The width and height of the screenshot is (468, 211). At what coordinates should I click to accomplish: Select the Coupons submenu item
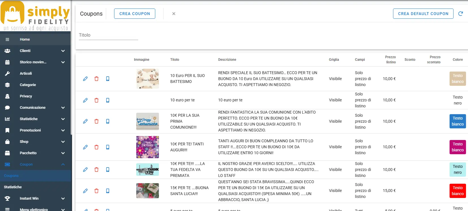pos(11,176)
